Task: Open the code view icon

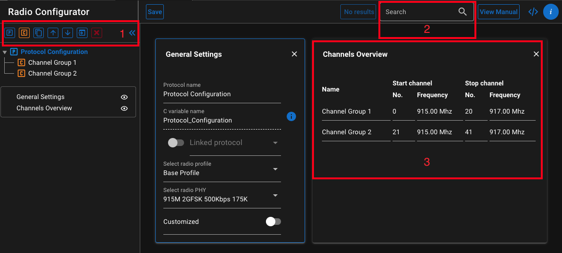Action: click(x=533, y=12)
